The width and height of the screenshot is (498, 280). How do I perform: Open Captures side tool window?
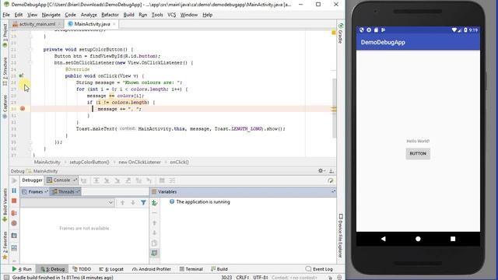click(x=5, y=107)
